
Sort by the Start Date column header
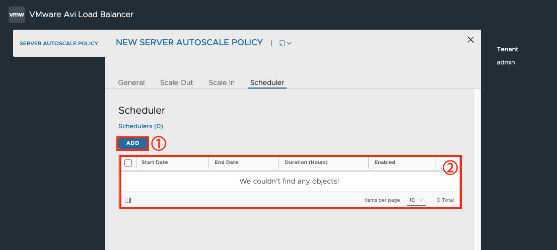pyautogui.click(x=155, y=162)
